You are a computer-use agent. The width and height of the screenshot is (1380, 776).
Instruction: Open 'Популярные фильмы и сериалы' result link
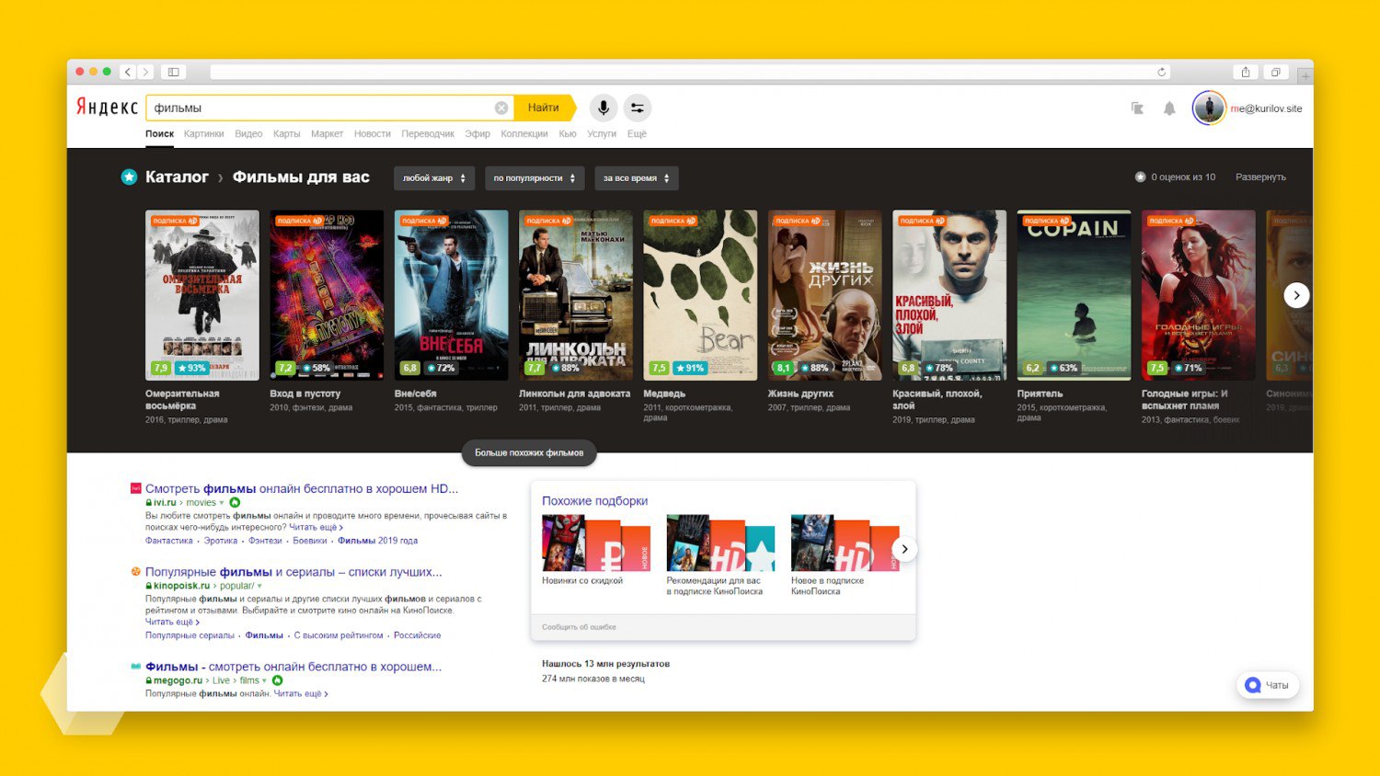tap(293, 571)
